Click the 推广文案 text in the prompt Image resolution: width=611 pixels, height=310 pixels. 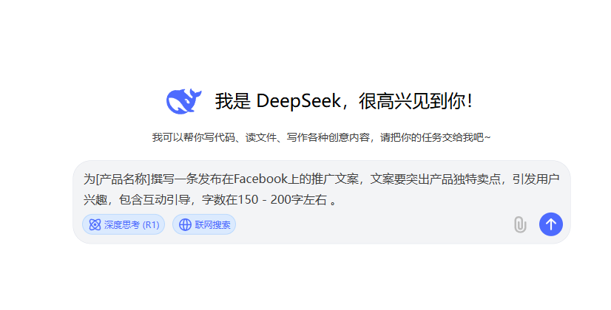[x=334, y=179]
